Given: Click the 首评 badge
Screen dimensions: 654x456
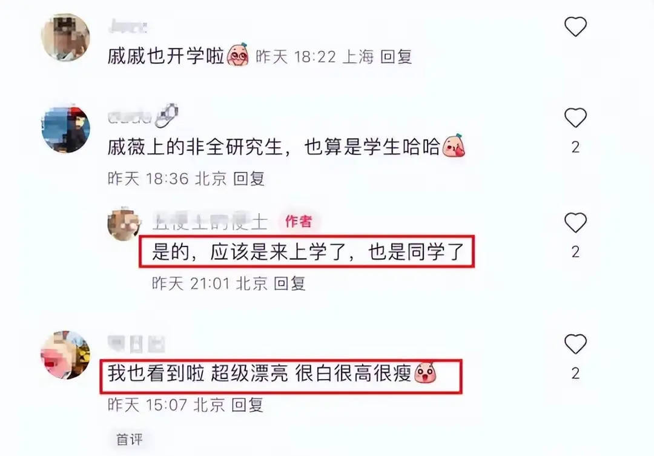Looking at the screenshot, I should (130, 439).
